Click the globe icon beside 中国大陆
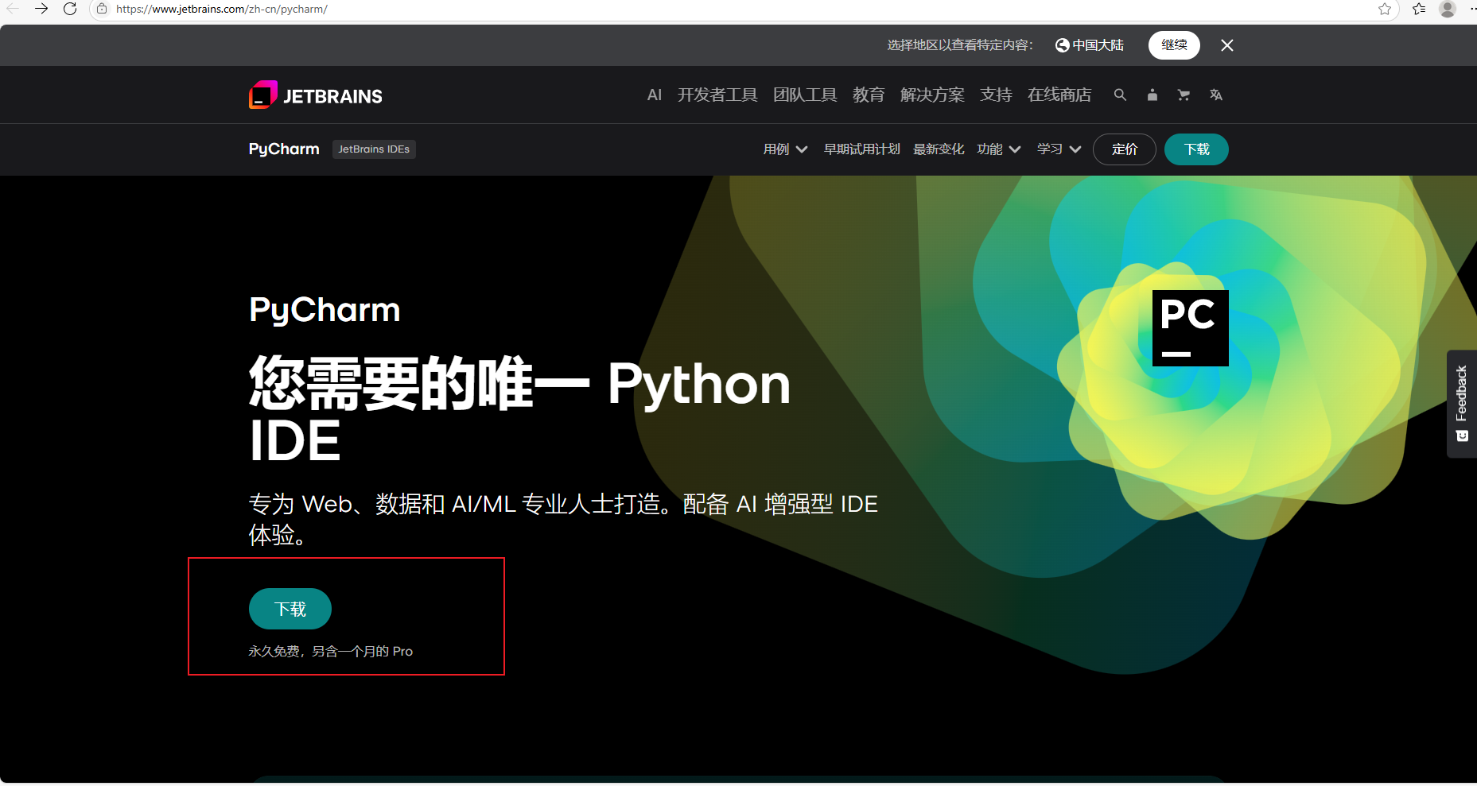Viewport: 1477px width, 786px height. 1060,45
